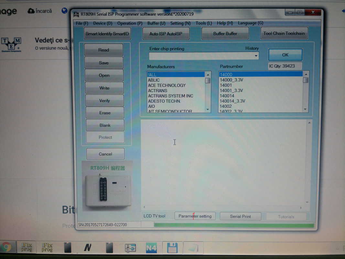This screenshot has width=345, height=259.
Task: Select part number 14000
Action: pyautogui.click(x=261, y=74)
